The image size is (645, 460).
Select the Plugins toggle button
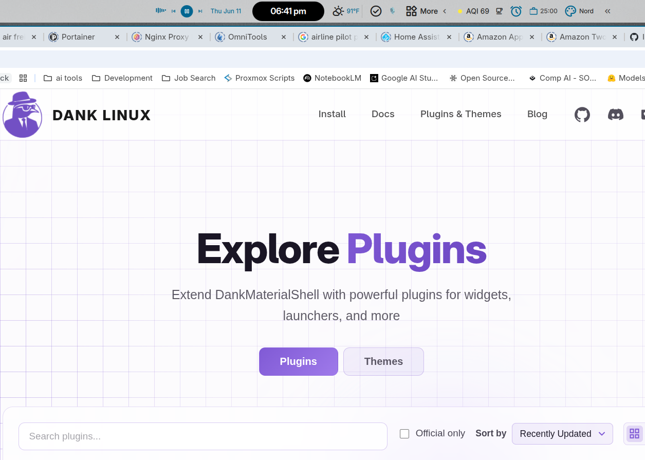tap(299, 361)
